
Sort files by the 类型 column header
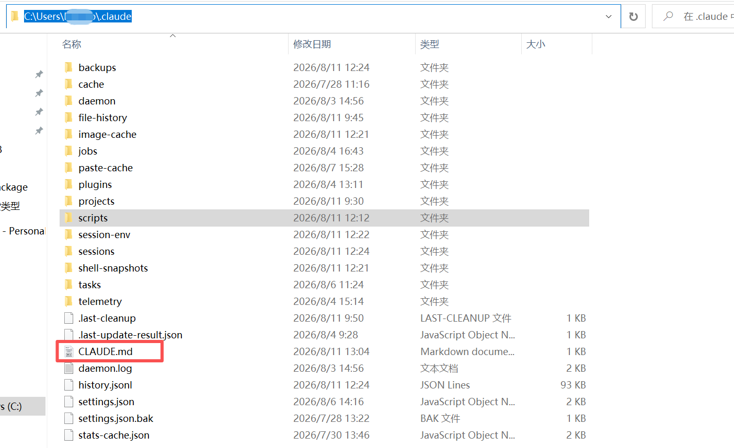(430, 44)
